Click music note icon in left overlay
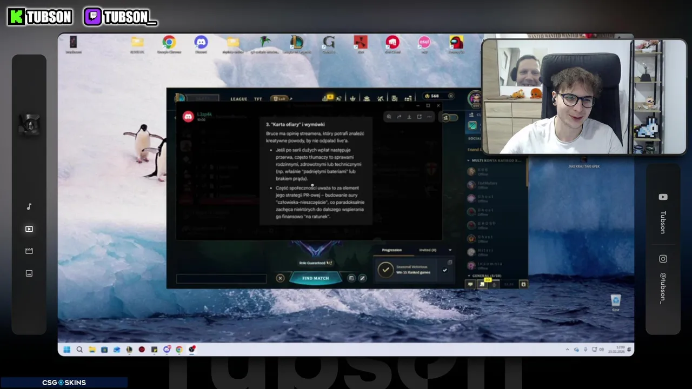Image resolution: width=692 pixels, height=389 pixels. [29, 207]
